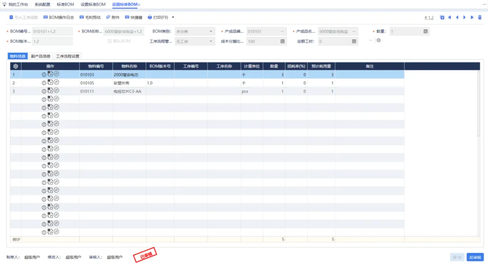Click the trash delete icon in top toolbar
The height and width of the screenshot is (264, 488).
click(x=479, y=17)
